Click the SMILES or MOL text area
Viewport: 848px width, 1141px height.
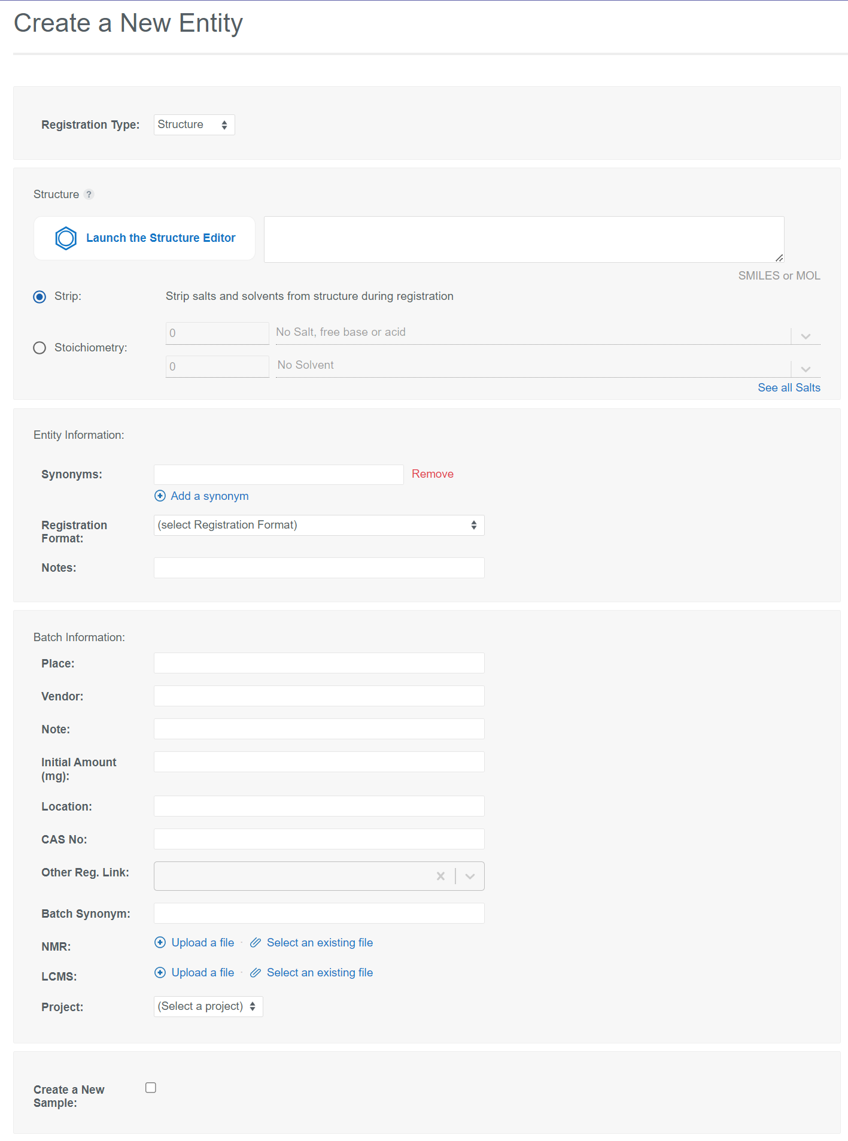tap(524, 239)
